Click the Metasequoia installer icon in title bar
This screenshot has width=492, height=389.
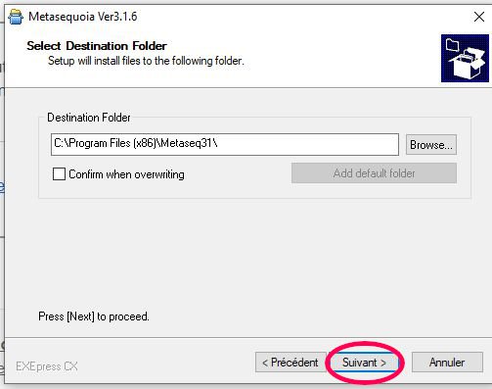[x=16, y=17]
